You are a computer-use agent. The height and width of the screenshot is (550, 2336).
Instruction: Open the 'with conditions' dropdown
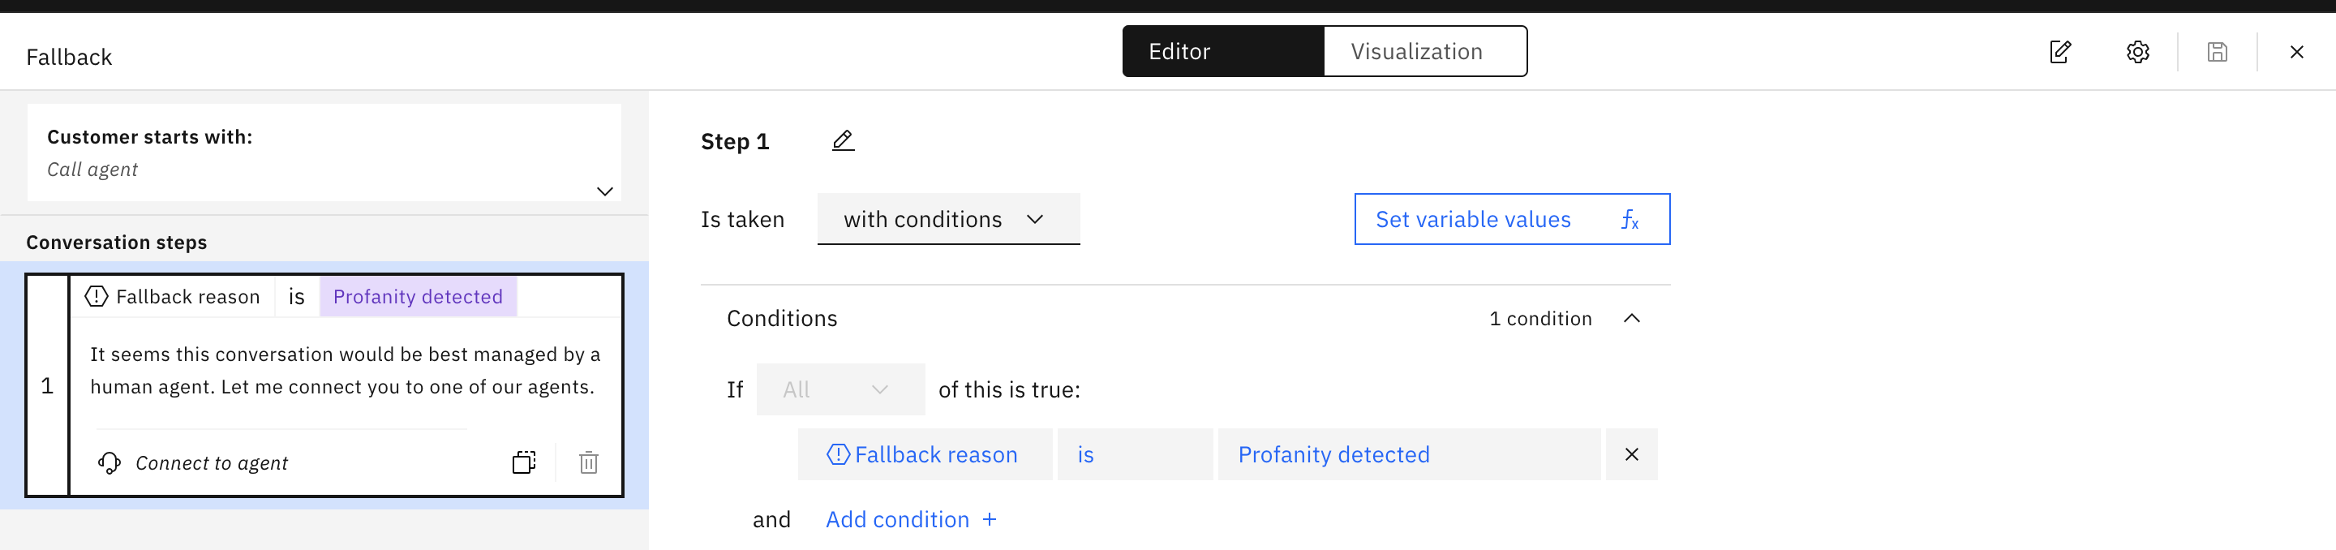(x=947, y=220)
